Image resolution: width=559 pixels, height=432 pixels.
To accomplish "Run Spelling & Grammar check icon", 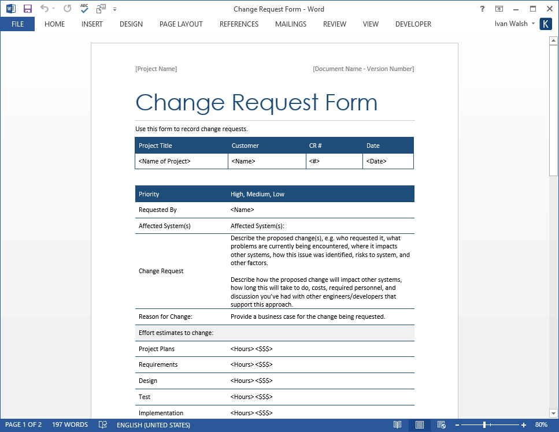I will pyautogui.click(x=84, y=9).
